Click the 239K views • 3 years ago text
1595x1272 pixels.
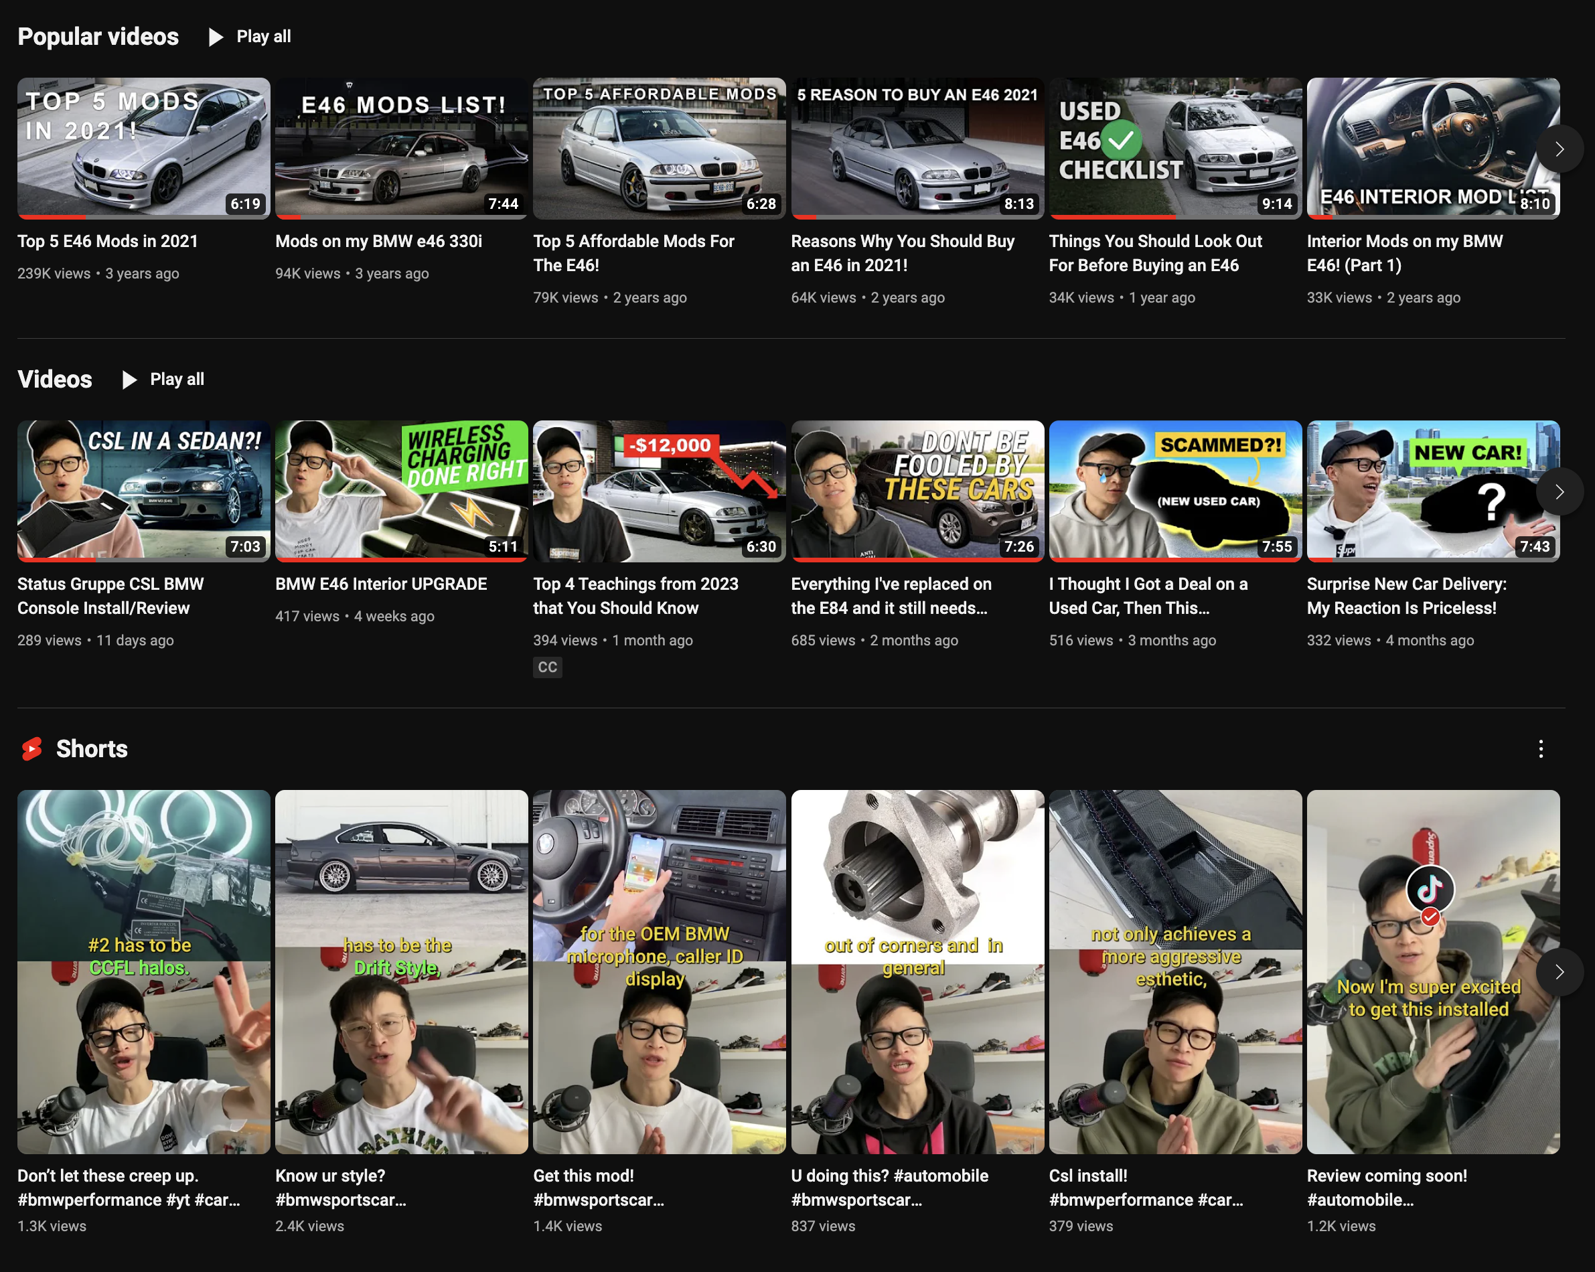(x=98, y=274)
